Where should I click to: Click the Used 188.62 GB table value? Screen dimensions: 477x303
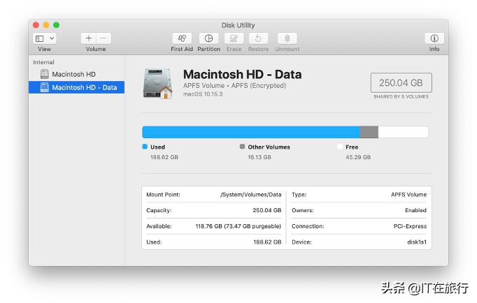tap(267, 242)
